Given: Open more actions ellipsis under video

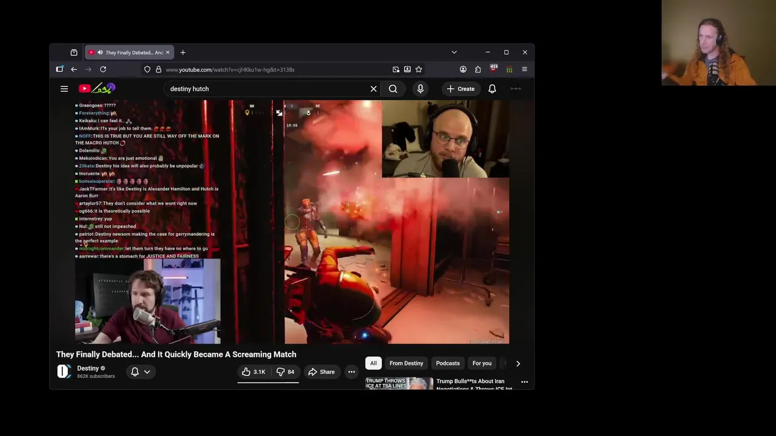Looking at the screenshot, I should (352, 372).
